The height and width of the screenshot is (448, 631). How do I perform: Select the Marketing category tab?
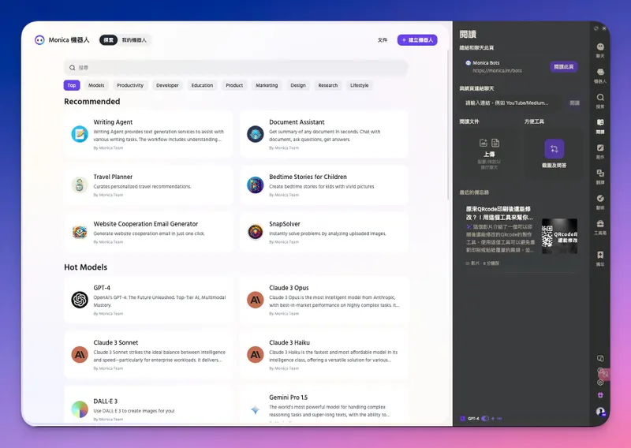tap(267, 85)
